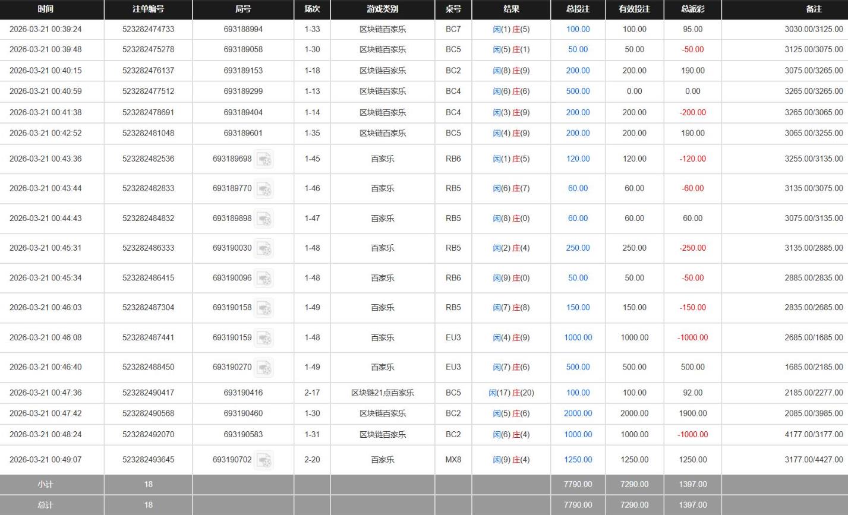Open the replay icon beside round 693190159

coord(263,337)
